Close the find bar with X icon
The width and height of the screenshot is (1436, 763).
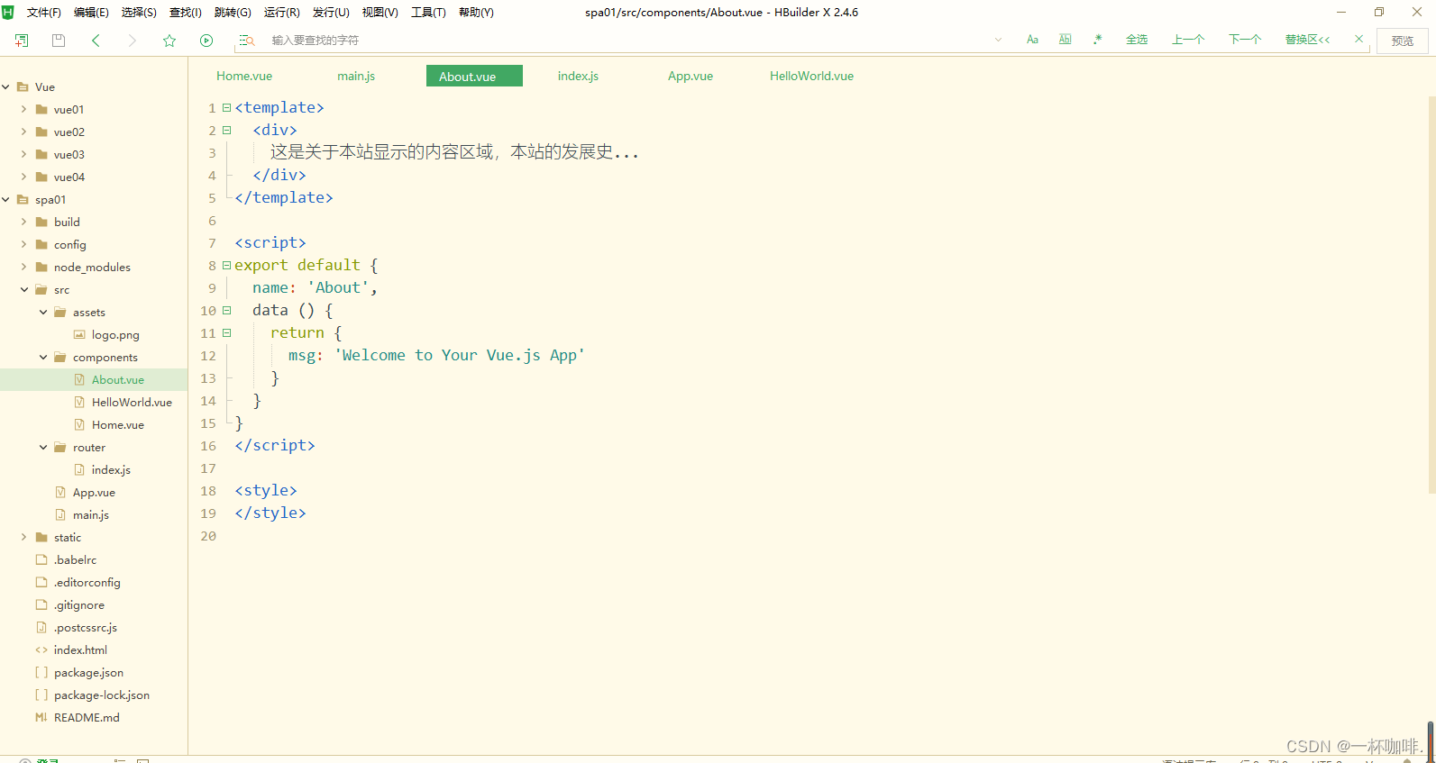[1359, 39]
